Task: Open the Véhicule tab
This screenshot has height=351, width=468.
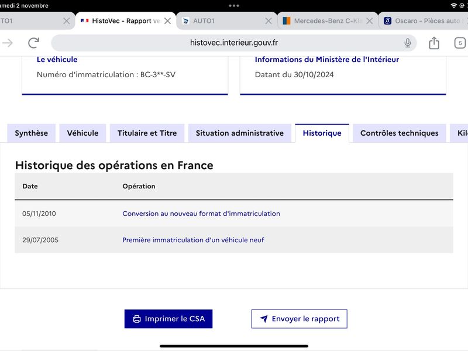Action: tap(82, 133)
